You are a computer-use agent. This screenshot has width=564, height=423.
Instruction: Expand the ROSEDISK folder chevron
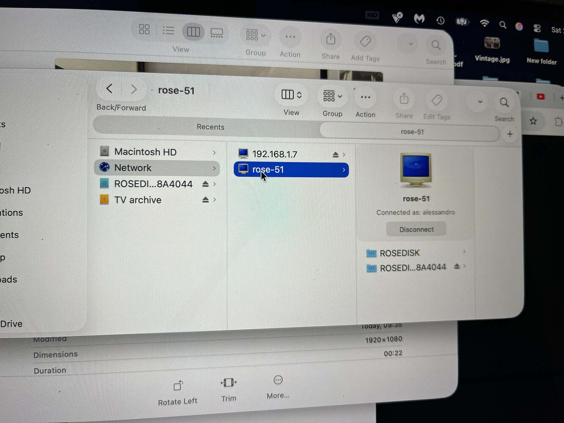point(464,252)
